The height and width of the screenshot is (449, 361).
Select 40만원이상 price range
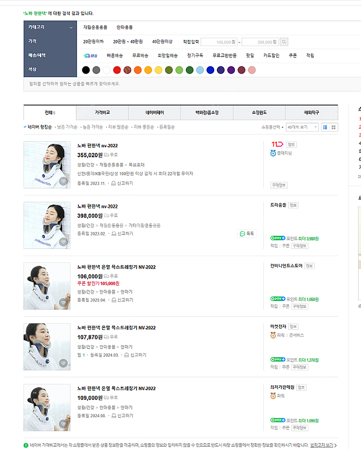(x=162, y=41)
